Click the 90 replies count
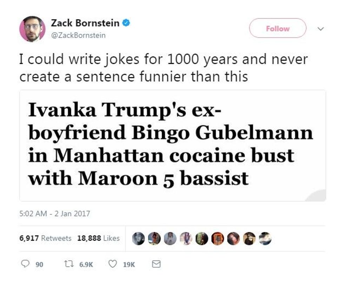Image resolution: width=344 pixels, height=282 pixels. pos(39,265)
